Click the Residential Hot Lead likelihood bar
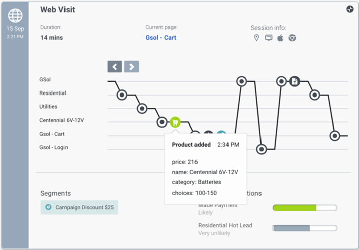Image resolution: width=359 pixels, height=250 pixels. click(305, 228)
